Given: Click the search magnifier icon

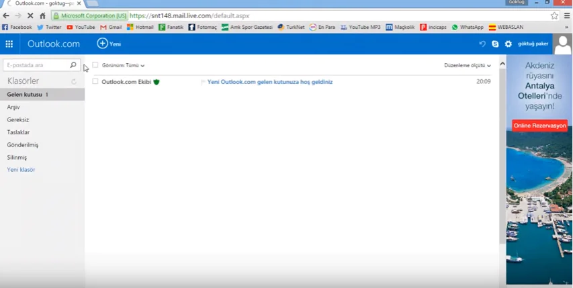Looking at the screenshot, I should (x=73, y=65).
